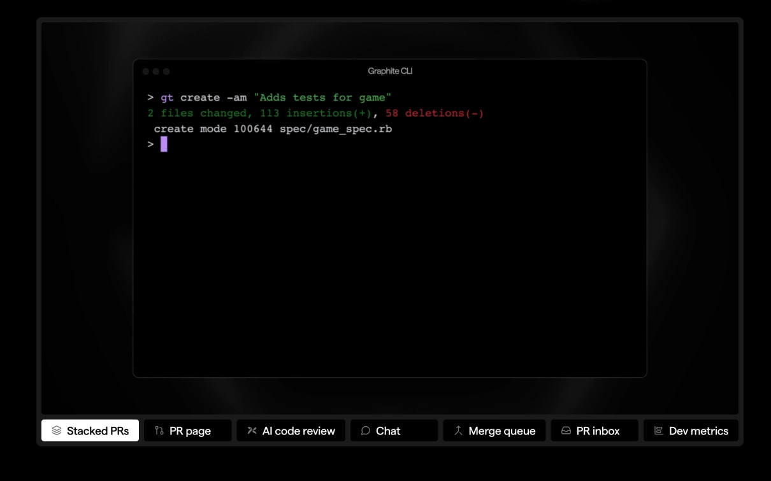Image resolution: width=771 pixels, height=481 pixels.
Task: Click the stacked layers icon
Action: [x=57, y=431]
